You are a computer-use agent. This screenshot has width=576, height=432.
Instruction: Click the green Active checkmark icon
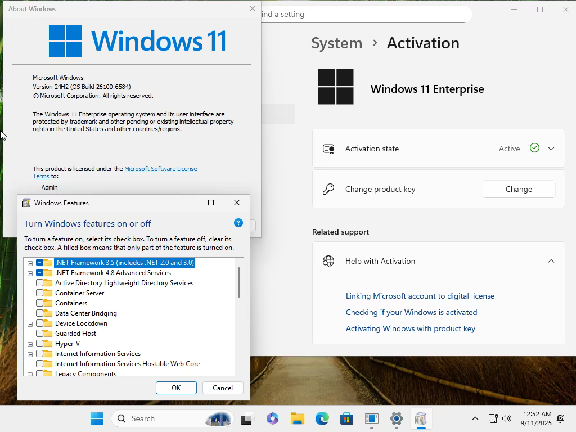click(534, 148)
